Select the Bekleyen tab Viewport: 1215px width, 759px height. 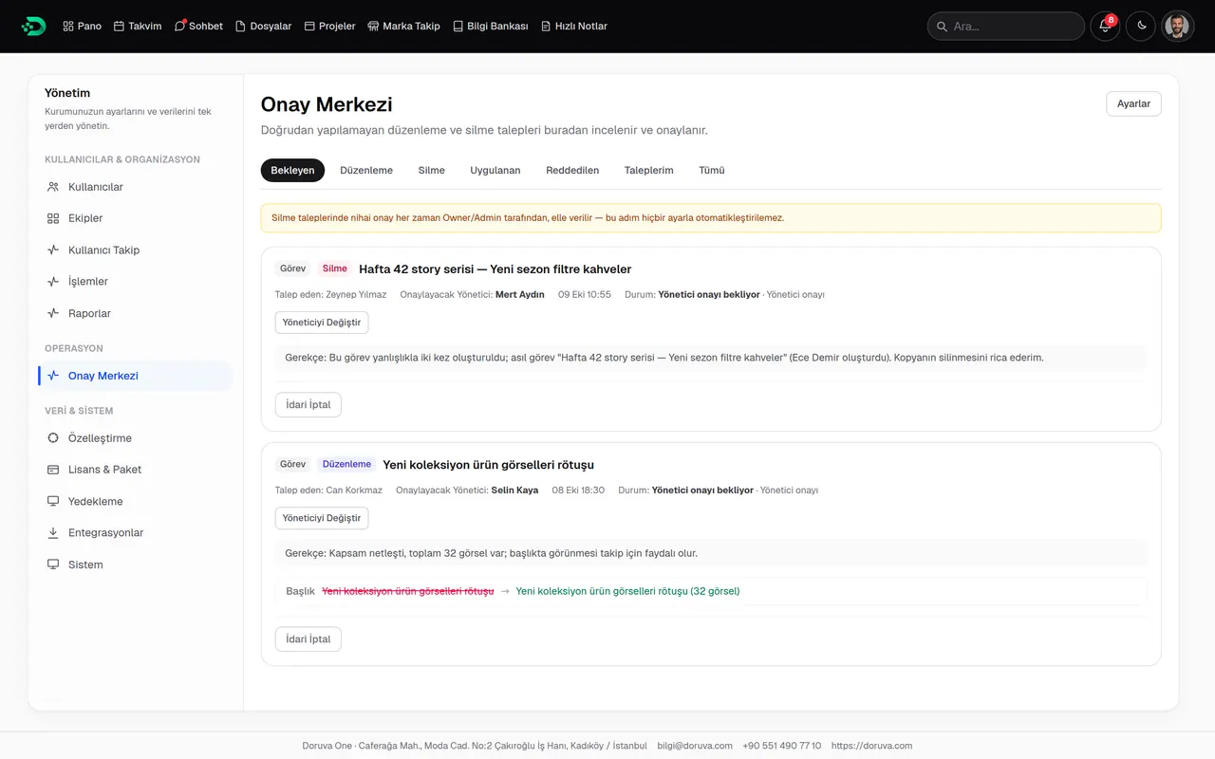pyautogui.click(x=292, y=170)
